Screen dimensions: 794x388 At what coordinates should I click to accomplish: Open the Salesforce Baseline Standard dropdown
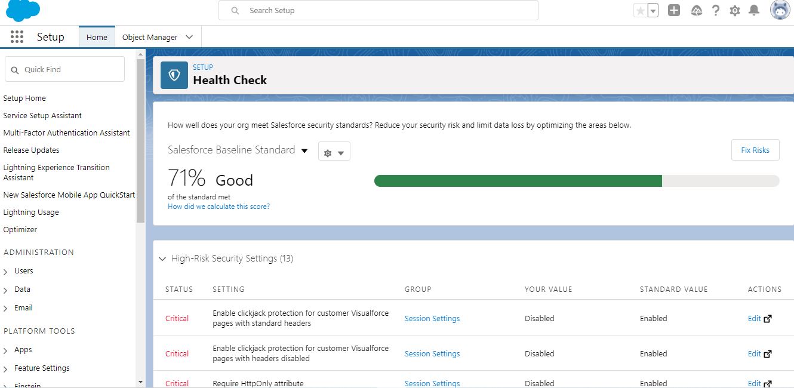(x=304, y=150)
